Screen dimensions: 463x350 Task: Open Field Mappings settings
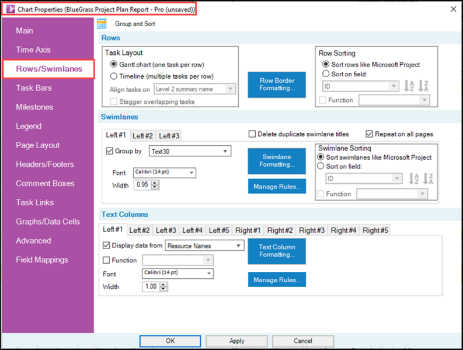42,260
